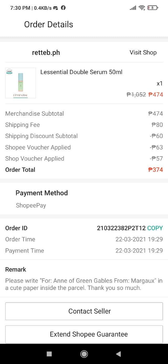This screenshot has width=168, height=364.
Task: Tap the Lessential Double Serum 50ml title
Action: 81,72
